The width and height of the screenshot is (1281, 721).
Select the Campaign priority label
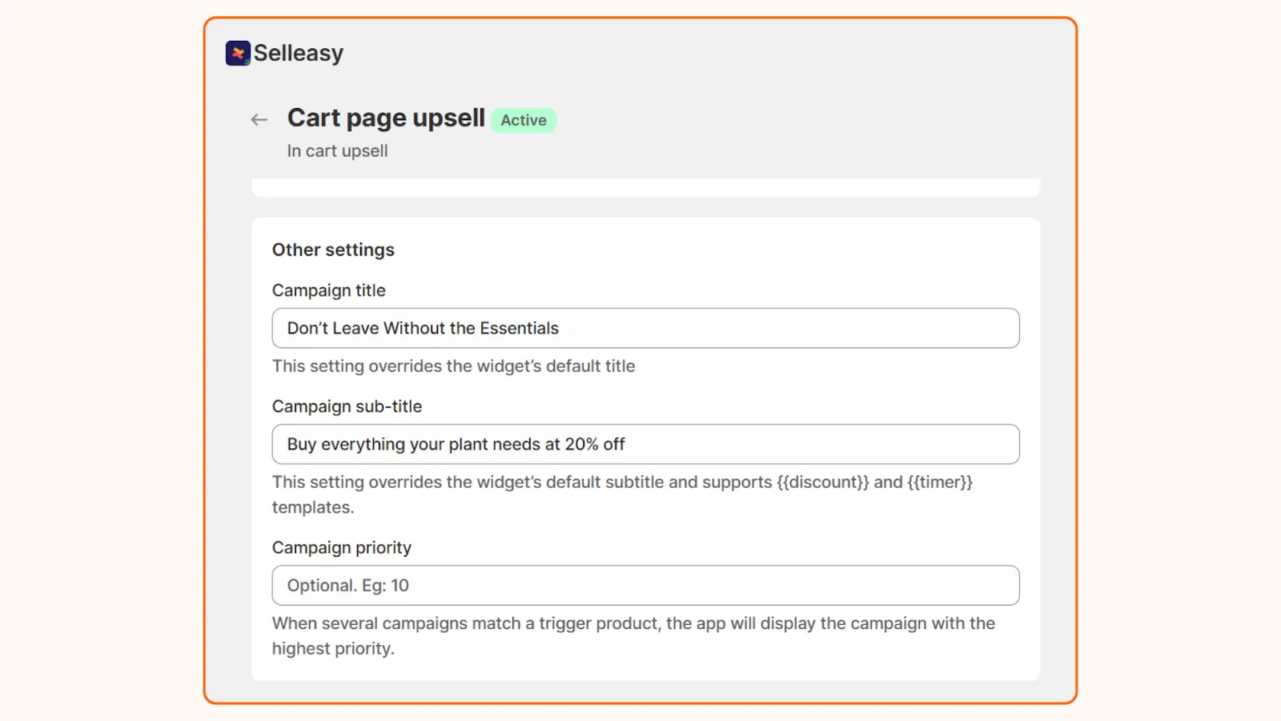342,547
